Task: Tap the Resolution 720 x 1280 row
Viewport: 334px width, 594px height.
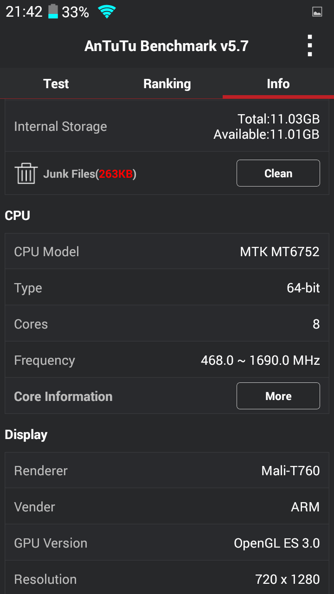Action: click(167, 579)
